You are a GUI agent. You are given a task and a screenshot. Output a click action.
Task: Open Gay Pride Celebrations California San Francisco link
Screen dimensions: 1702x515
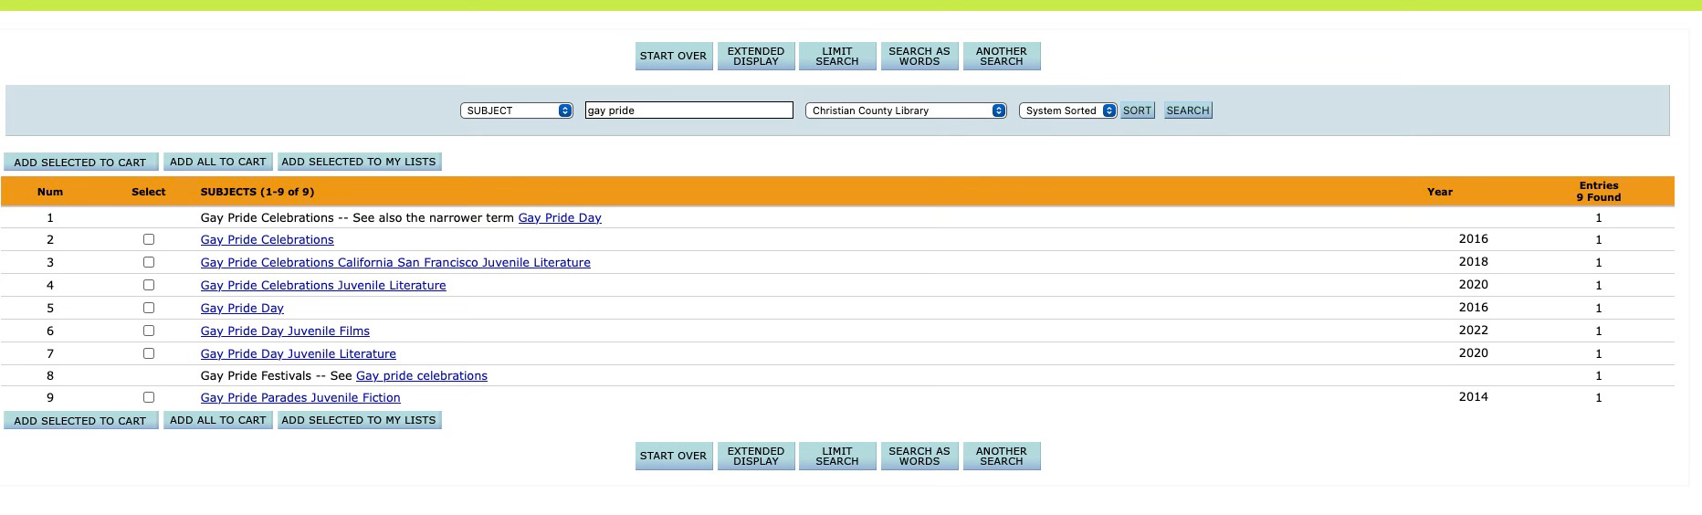tap(395, 262)
